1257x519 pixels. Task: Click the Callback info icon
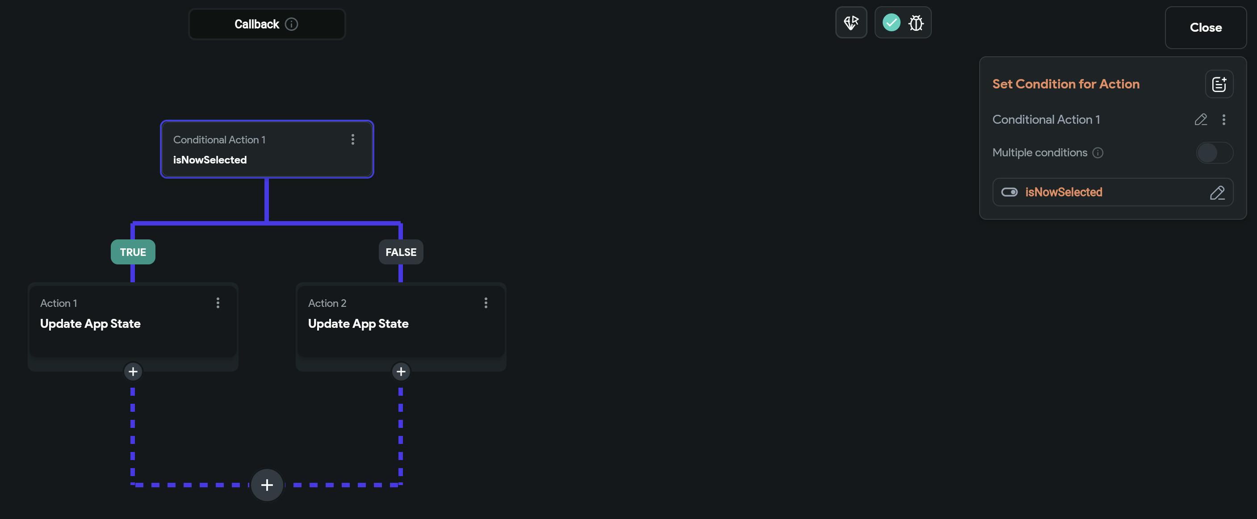point(291,25)
